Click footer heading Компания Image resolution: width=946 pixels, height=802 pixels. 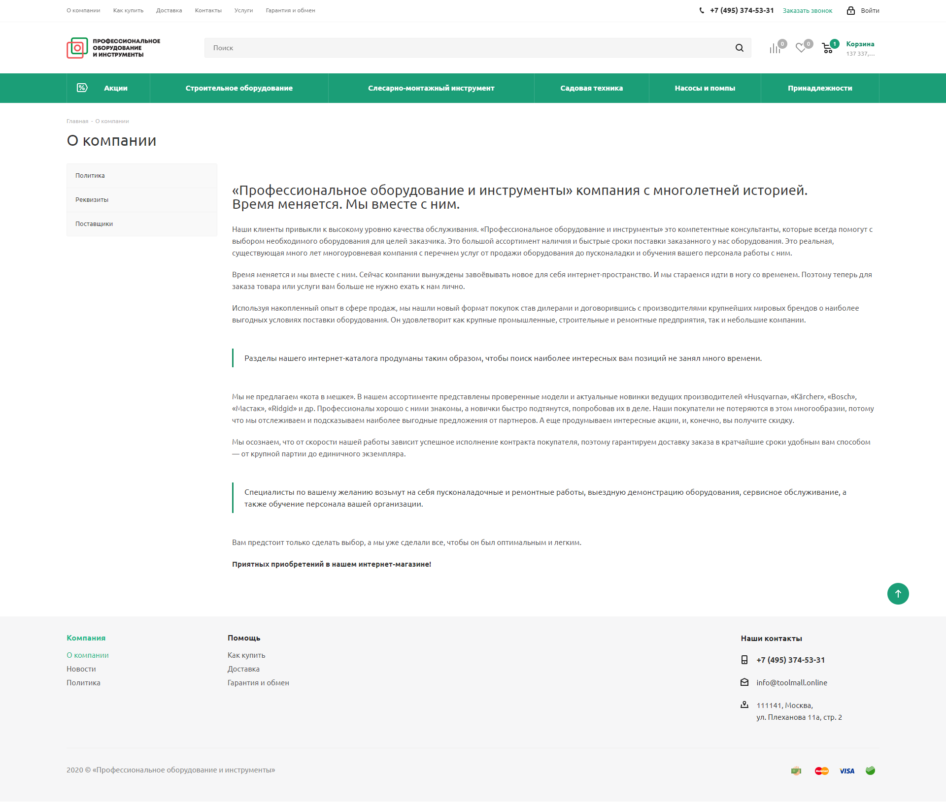86,638
